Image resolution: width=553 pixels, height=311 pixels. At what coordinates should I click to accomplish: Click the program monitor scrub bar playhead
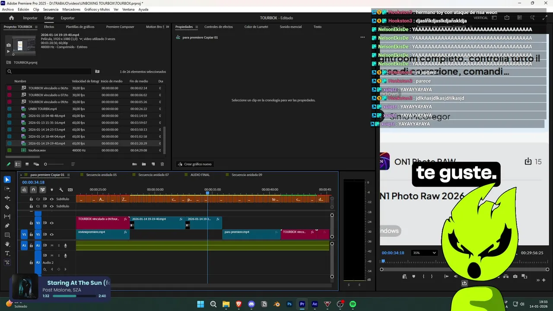[383, 261]
